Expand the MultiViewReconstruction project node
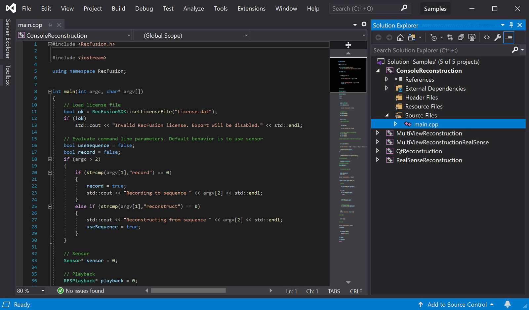 click(x=378, y=133)
